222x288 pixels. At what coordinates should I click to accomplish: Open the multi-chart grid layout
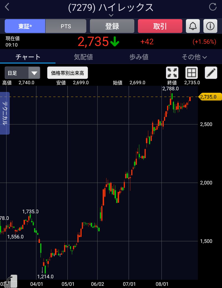[191, 73]
